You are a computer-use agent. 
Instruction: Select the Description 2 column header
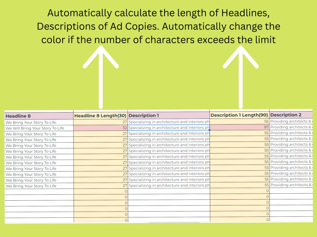[291, 115]
